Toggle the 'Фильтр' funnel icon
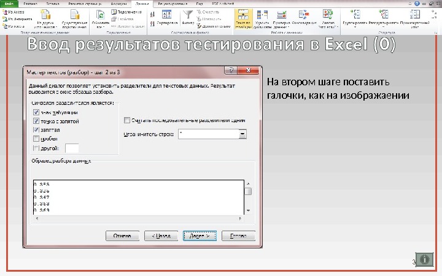442x276 pixels. pyautogui.click(x=188, y=14)
